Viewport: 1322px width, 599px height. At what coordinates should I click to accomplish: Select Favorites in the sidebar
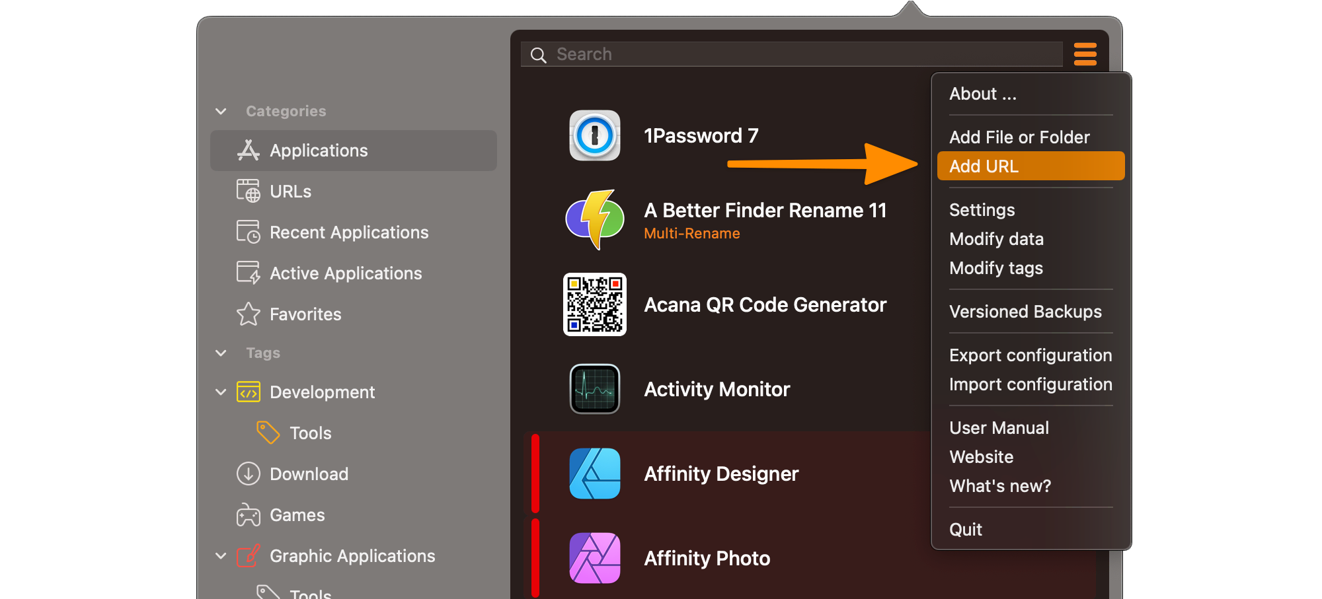[x=305, y=314]
